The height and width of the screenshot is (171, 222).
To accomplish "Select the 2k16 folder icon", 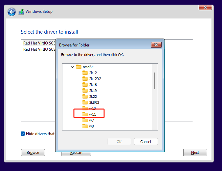I will (85, 85).
